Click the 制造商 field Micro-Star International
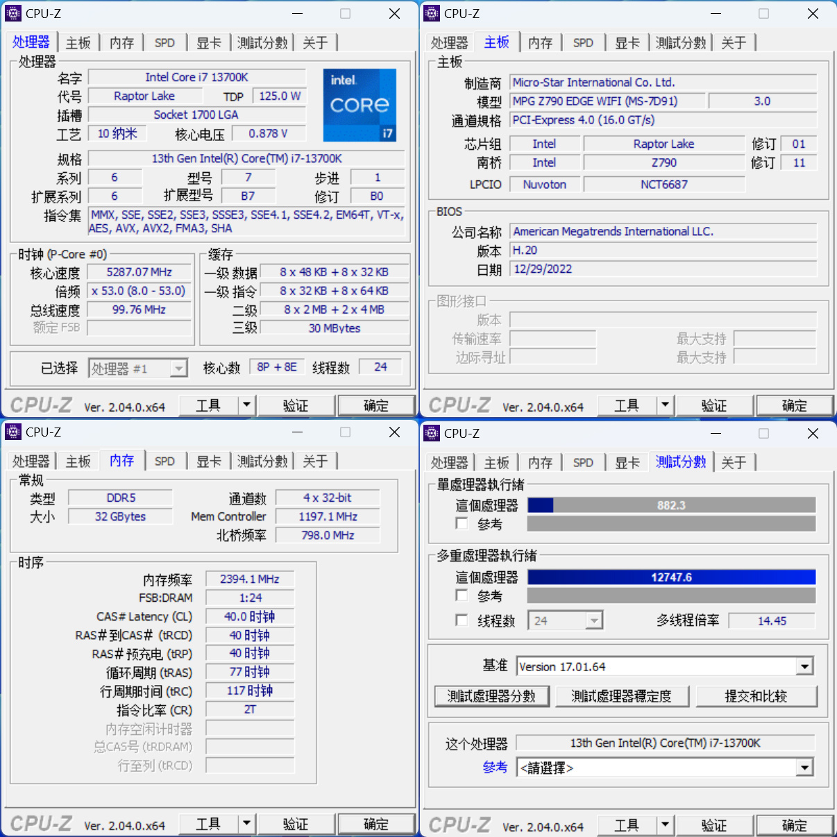Image resolution: width=837 pixels, height=837 pixels. [663, 82]
